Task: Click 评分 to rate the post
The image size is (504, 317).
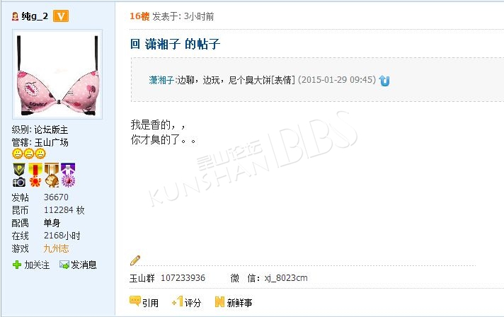Action: coord(187,302)
